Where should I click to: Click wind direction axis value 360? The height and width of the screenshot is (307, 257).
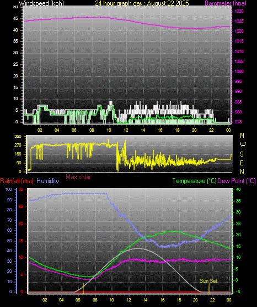18,137
